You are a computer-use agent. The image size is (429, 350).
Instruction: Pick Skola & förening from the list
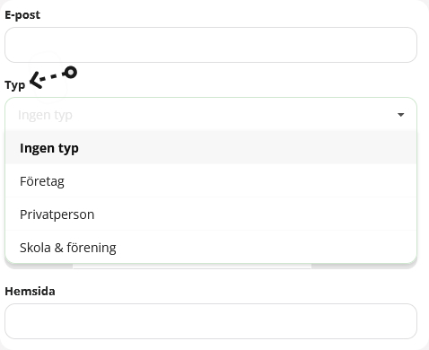click(x=68, y=248)
